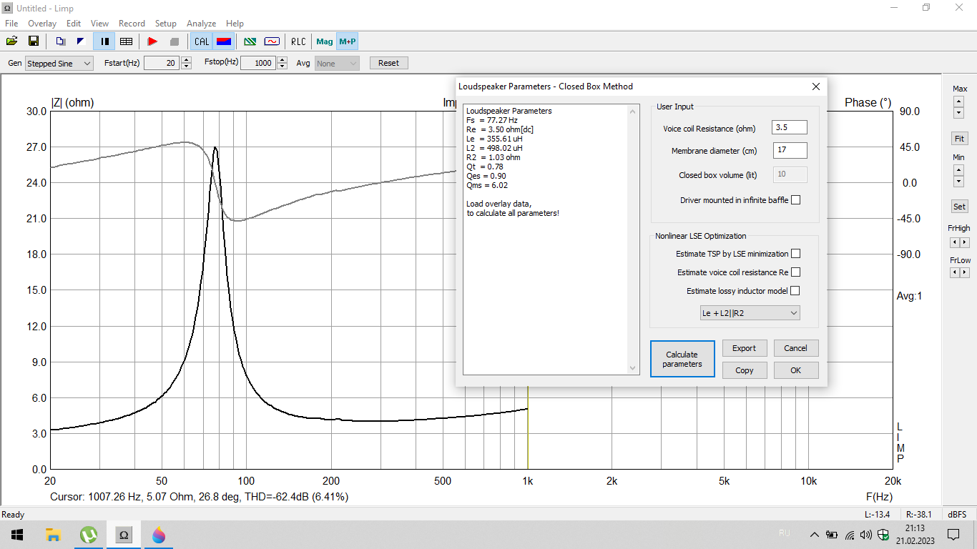Viewport: 977px width, 549px height.
Task: Open the Analyze menu
Action: tap(202, 24)
